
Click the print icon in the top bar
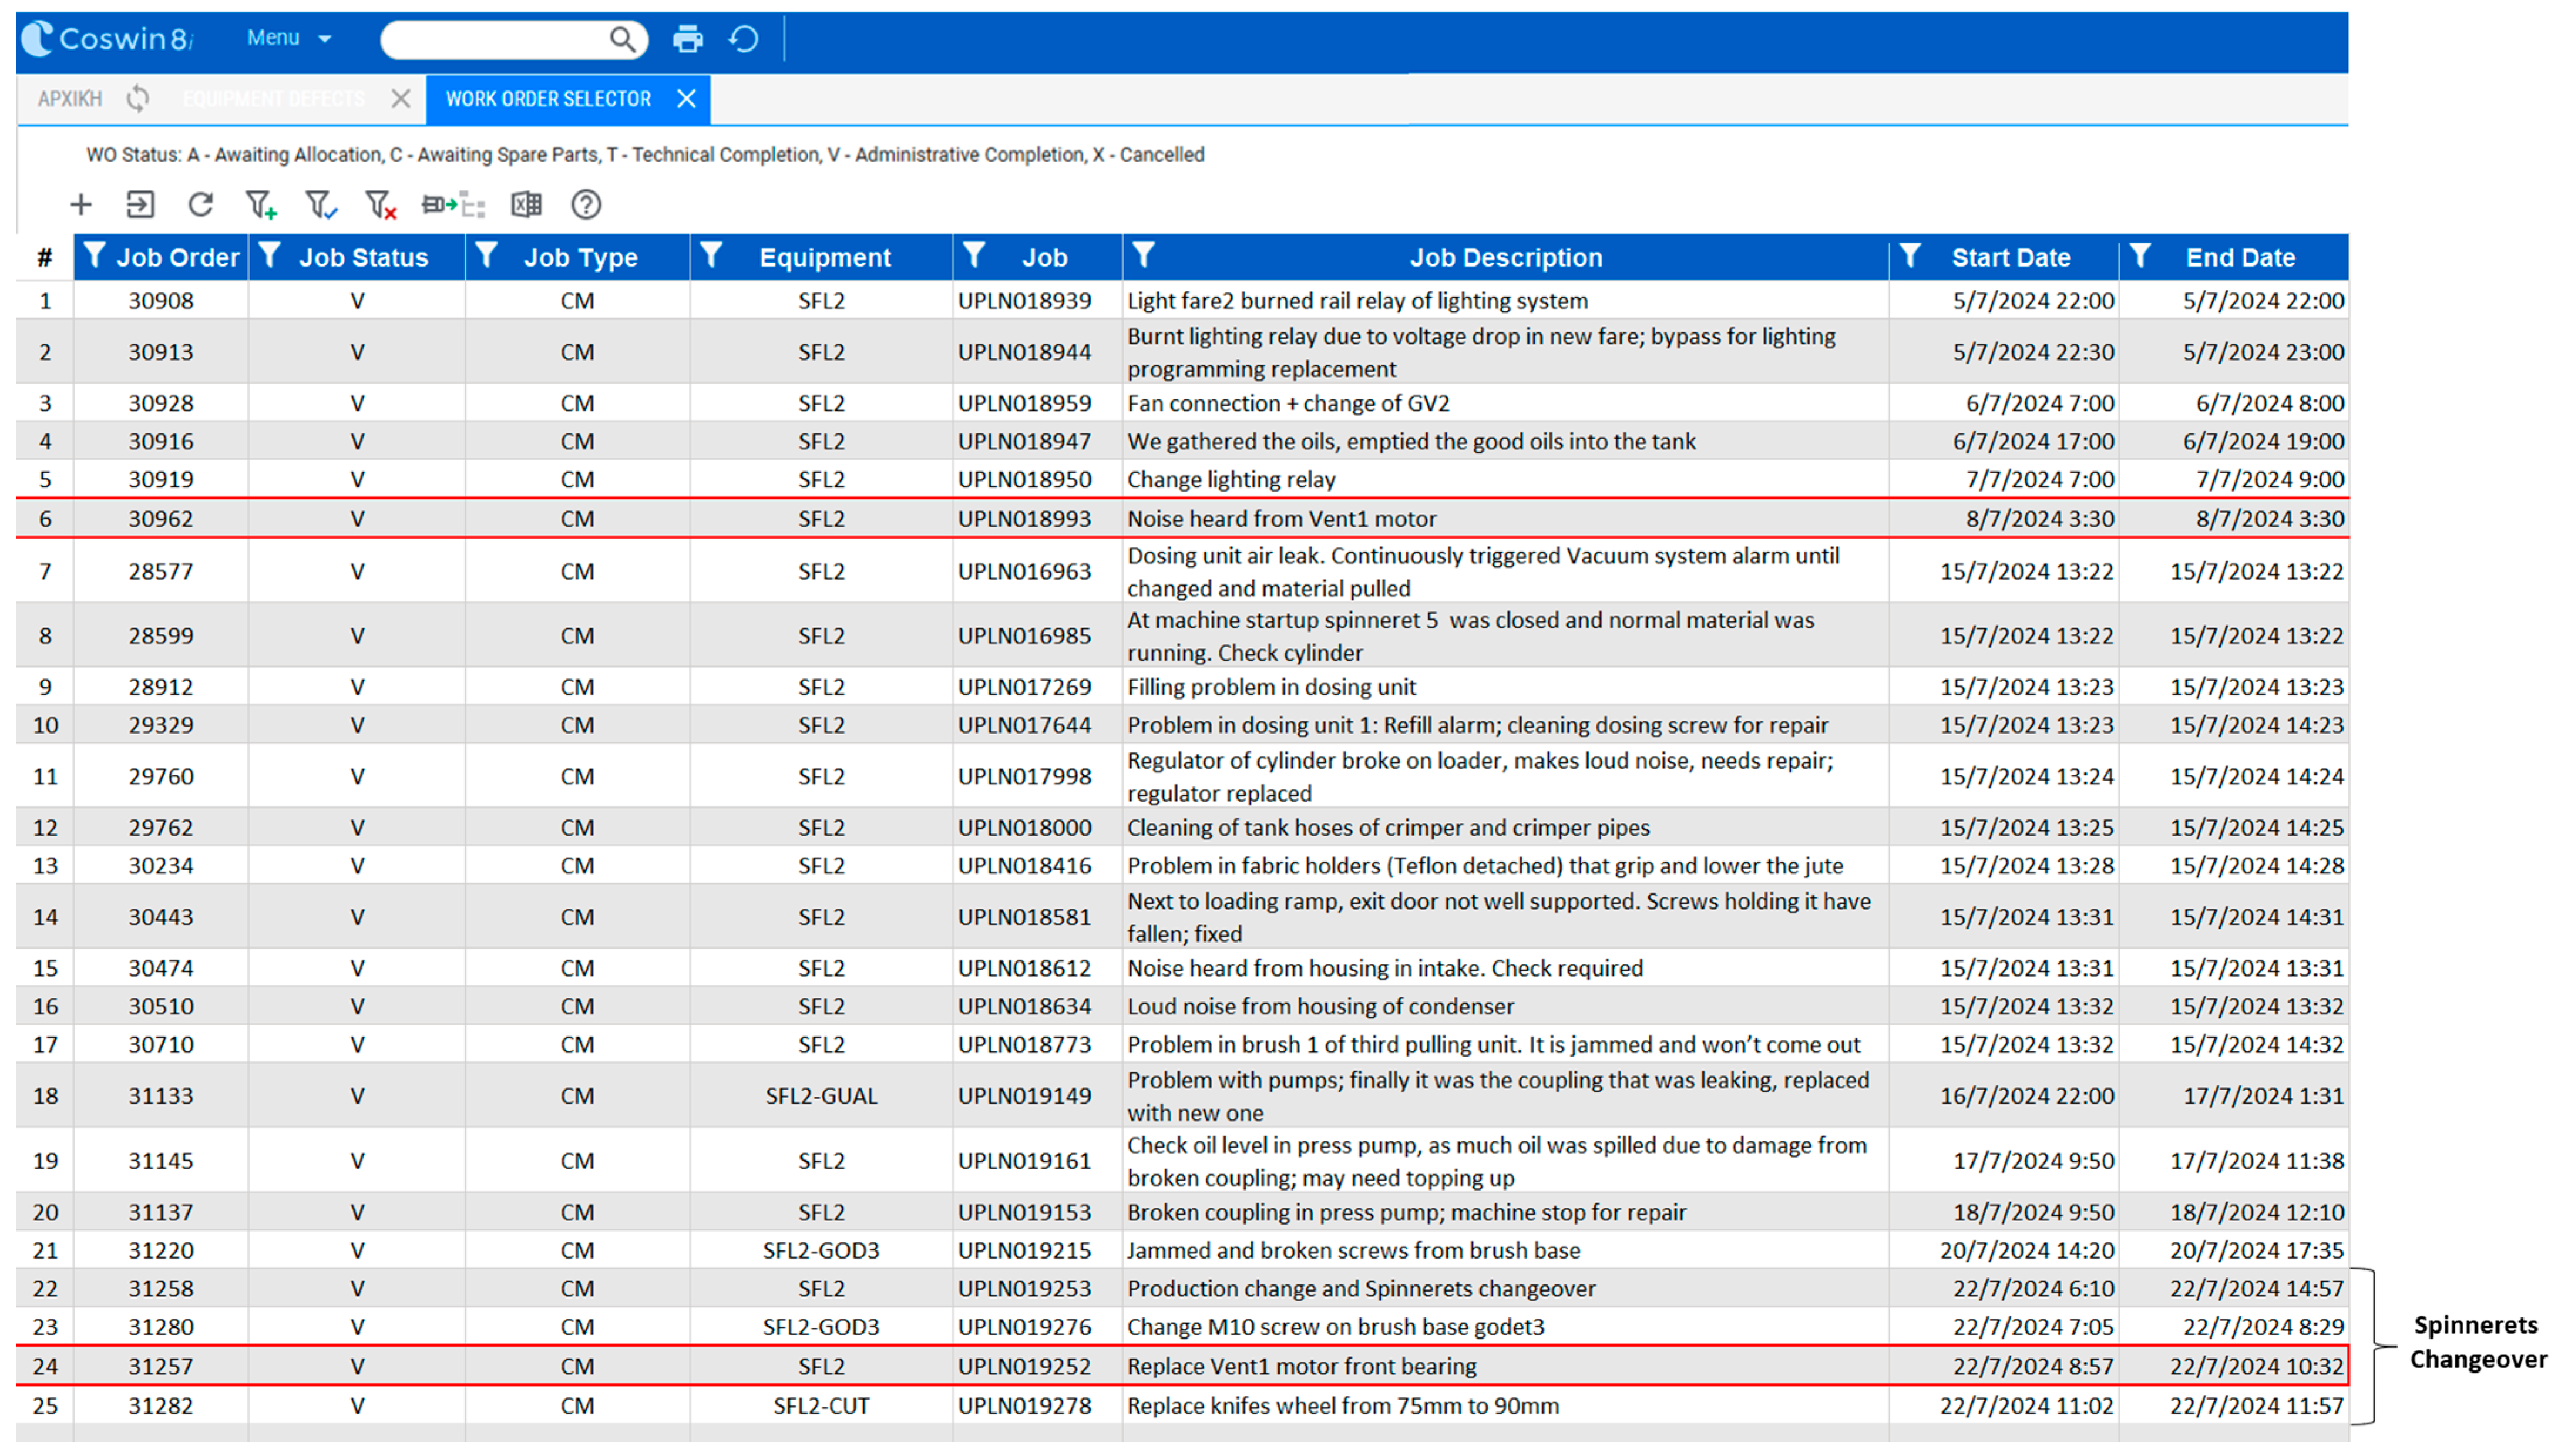[x=687, y=39]
